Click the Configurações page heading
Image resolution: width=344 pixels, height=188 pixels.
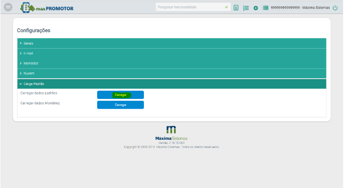[34, 31]
